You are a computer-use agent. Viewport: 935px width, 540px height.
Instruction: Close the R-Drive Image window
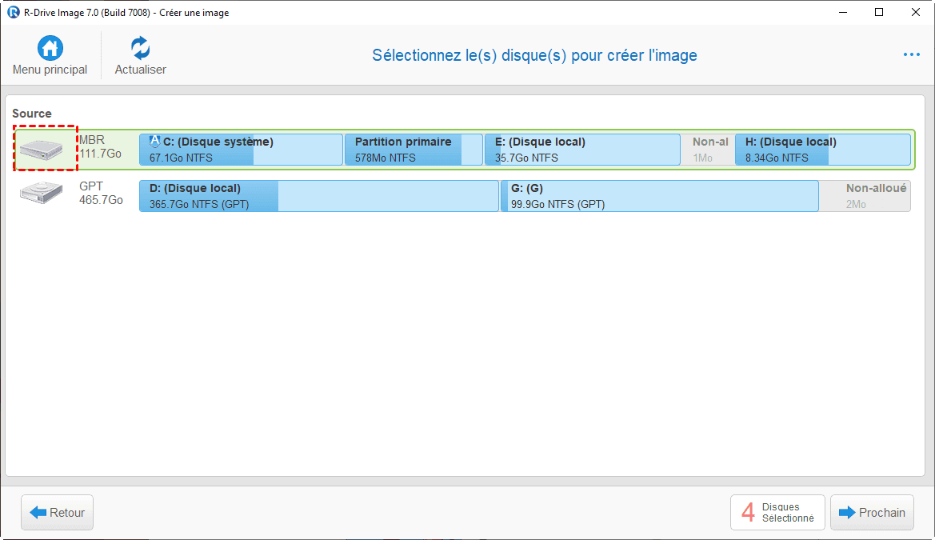915,12
